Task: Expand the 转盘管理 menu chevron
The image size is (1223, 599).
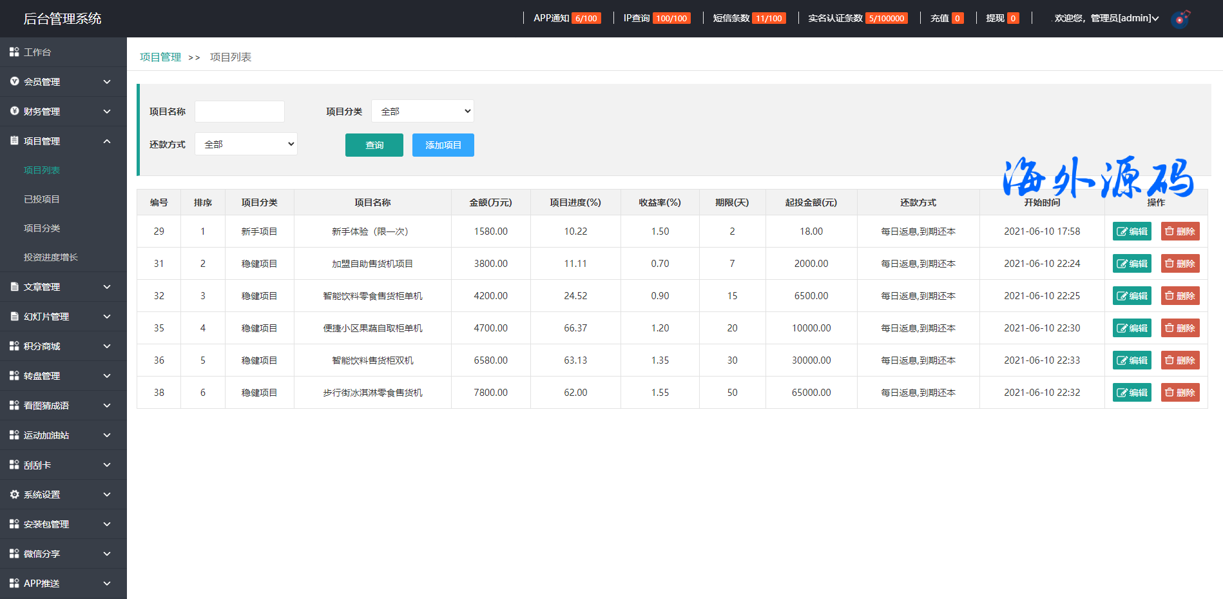Action: (x=107, y=376)
